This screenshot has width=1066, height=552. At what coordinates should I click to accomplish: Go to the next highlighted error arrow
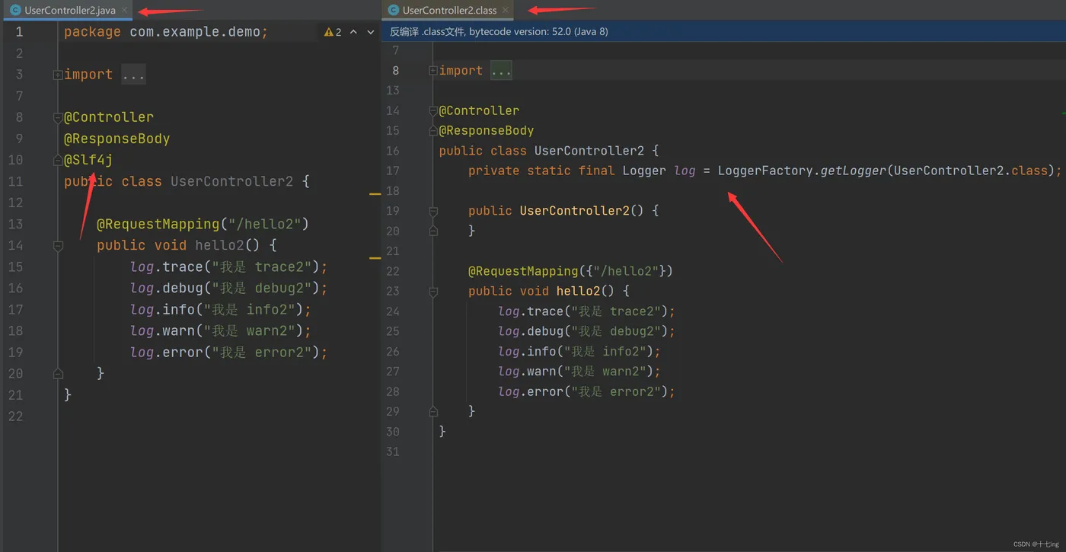click(x=371, y=32)
